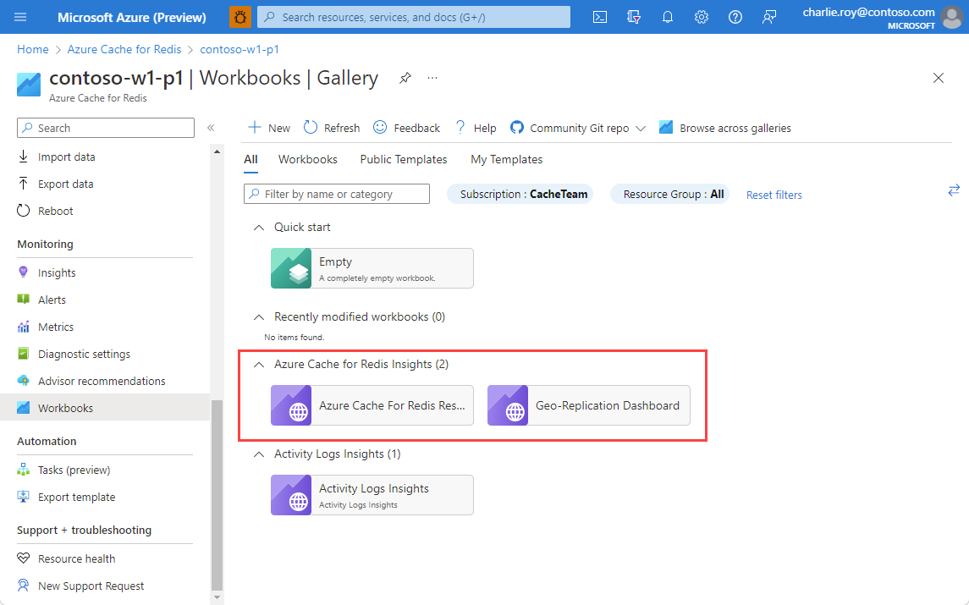Launch the Cloud Shell
Image resolution: width=969 pixels, height=605 pixels.
click(600, 17)
